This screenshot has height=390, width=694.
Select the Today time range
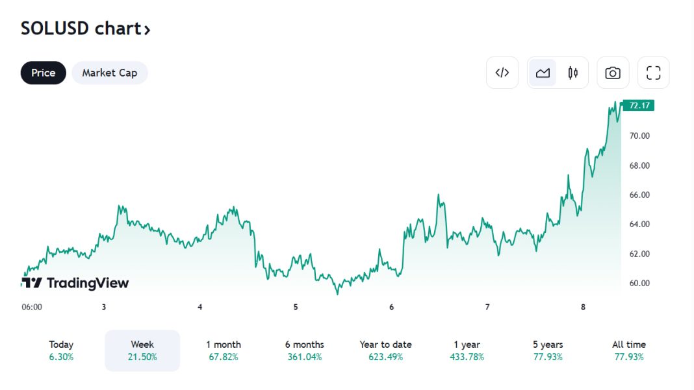[x=61, y=350]
